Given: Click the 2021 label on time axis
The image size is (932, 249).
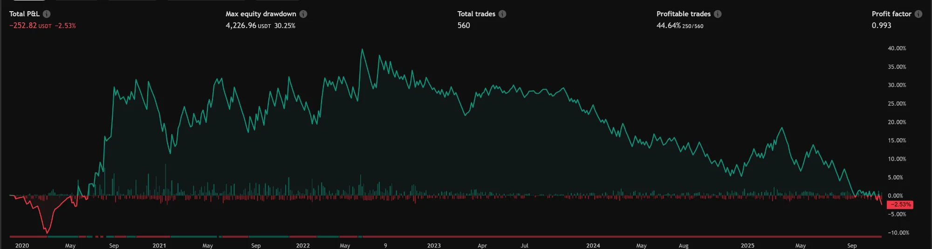Looking at the screenshot, I should (x=159, y=245).
